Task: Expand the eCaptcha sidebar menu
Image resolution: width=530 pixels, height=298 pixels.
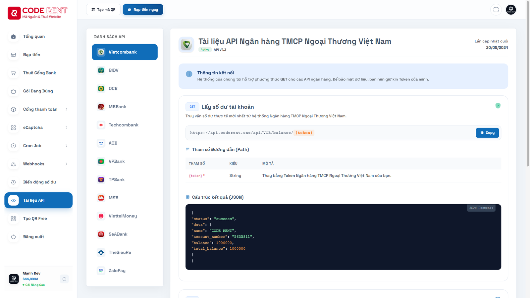Action: tap(66, 127)
